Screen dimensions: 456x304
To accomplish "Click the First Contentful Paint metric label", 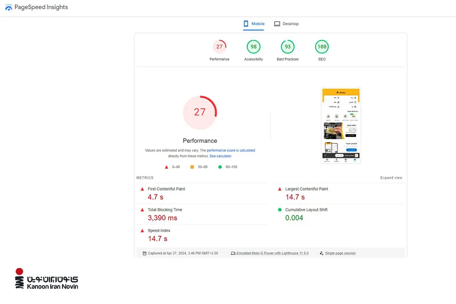I will [166, 189].
